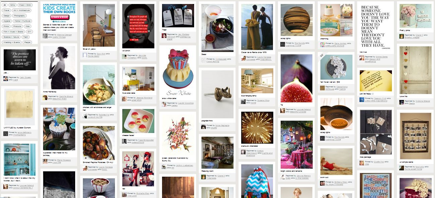Image resolution: width=435 pixels, height=198 pixels.
Task: Select the All category filter
Action: 5,5
